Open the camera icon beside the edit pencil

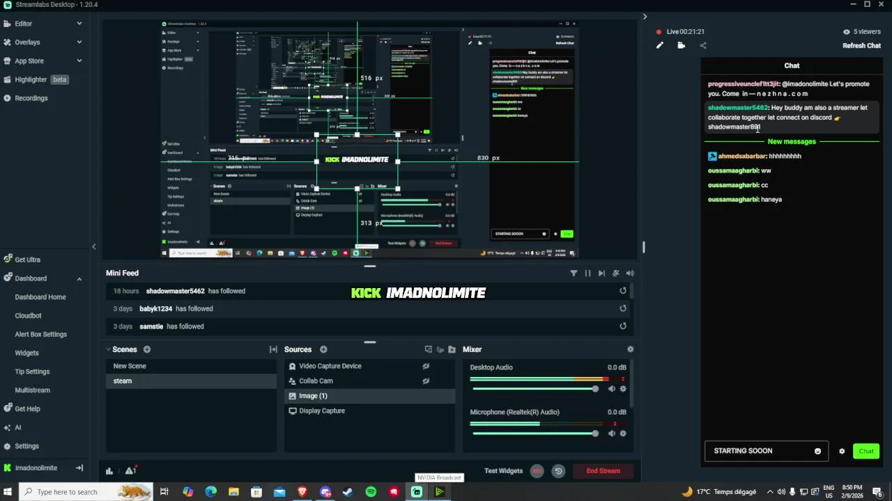(x=681, y=45)
